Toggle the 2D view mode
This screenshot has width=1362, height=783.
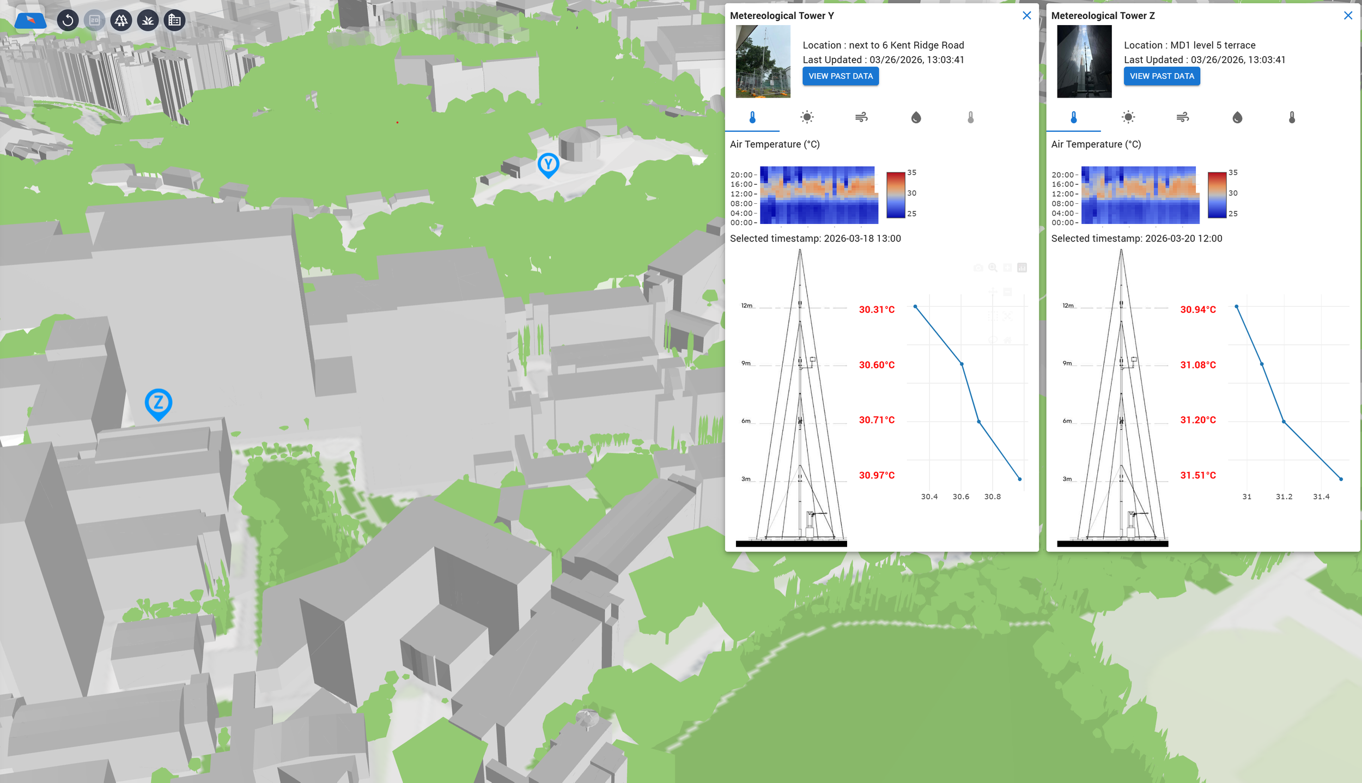pyautogui.click(x=94, y=21)
